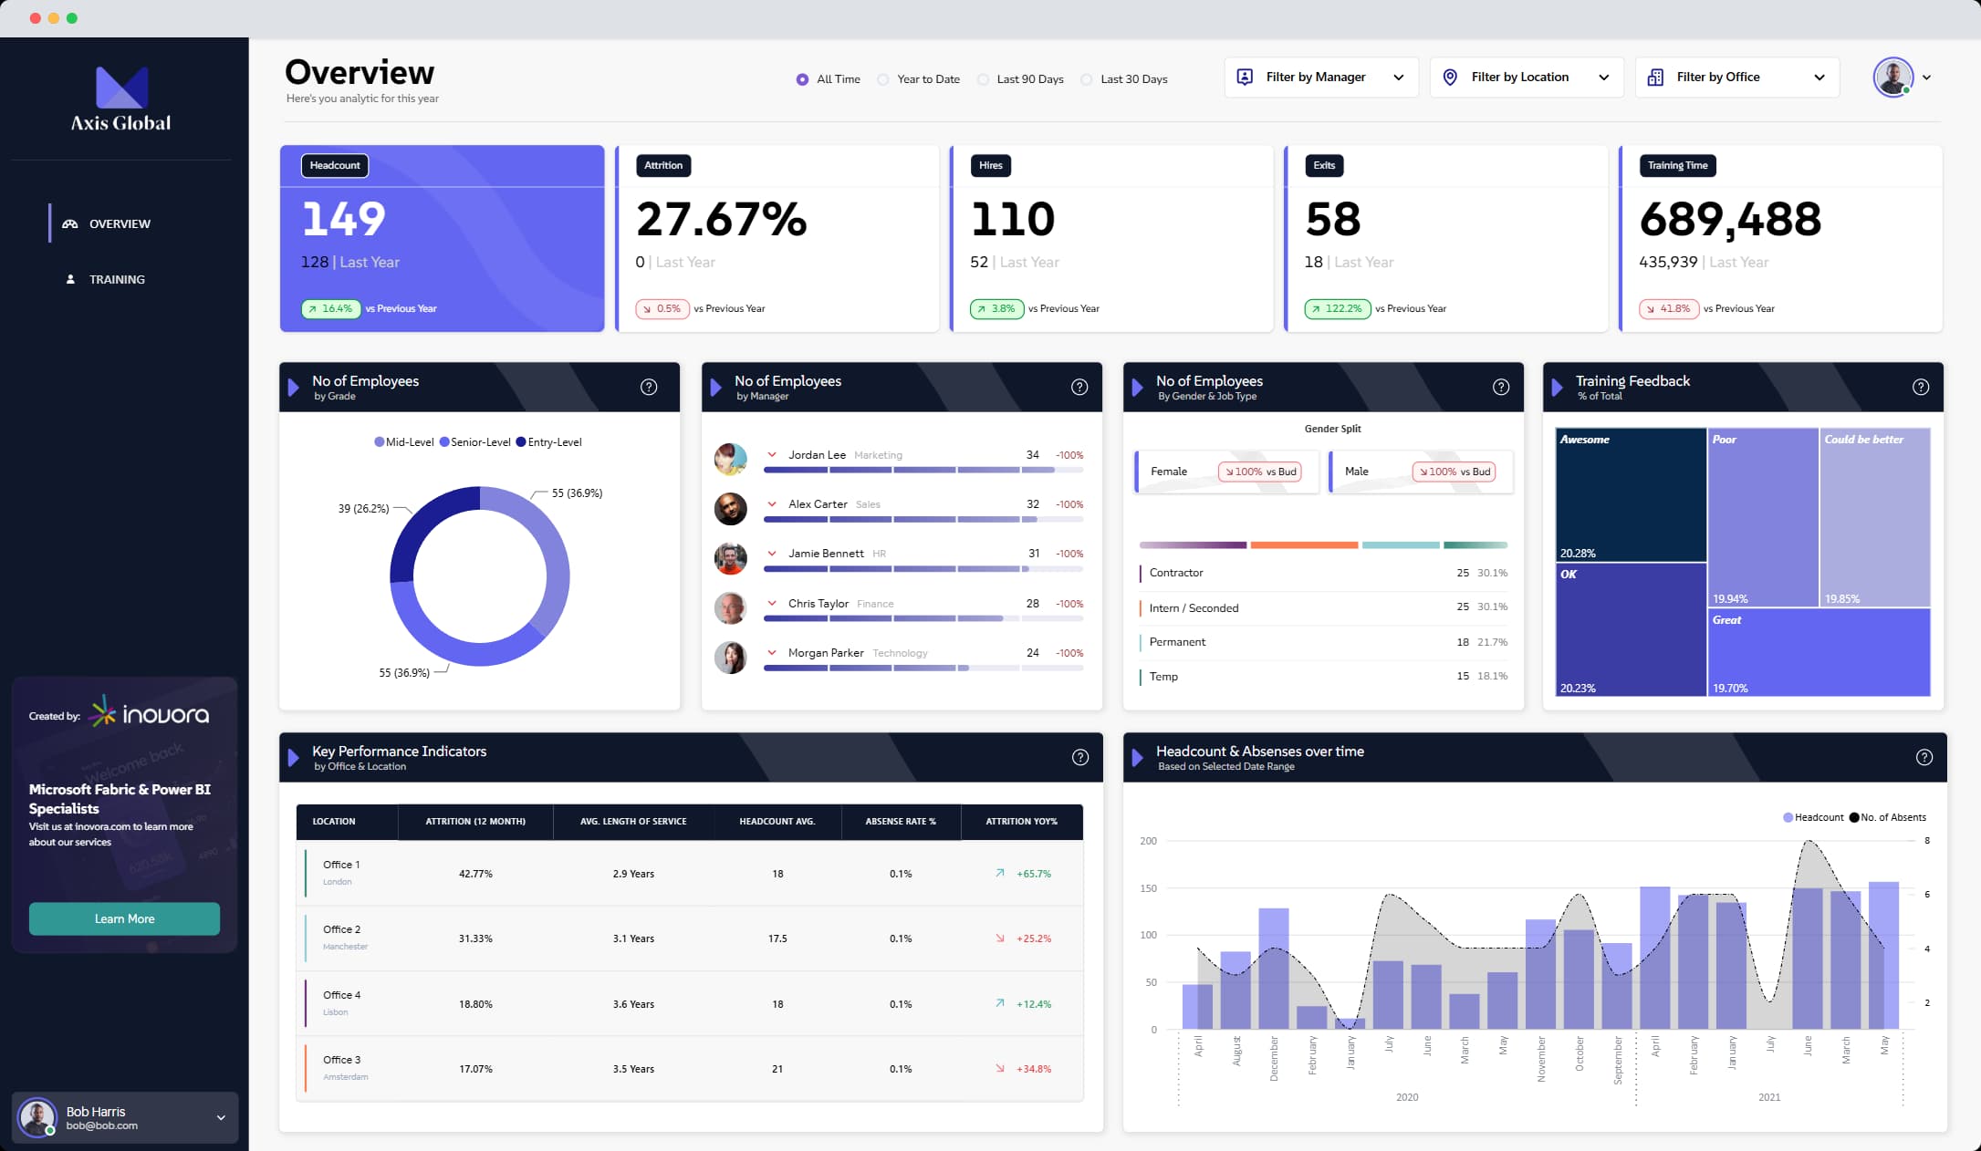
Task: Switch to the Training page
Action: 117,279
